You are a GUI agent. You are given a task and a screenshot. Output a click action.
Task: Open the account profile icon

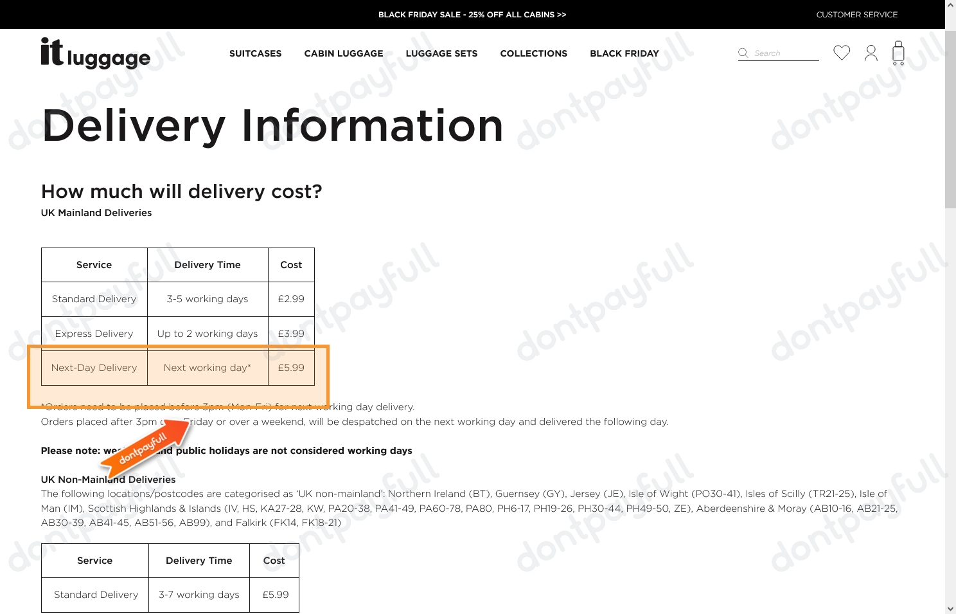[x=871, y=53]
